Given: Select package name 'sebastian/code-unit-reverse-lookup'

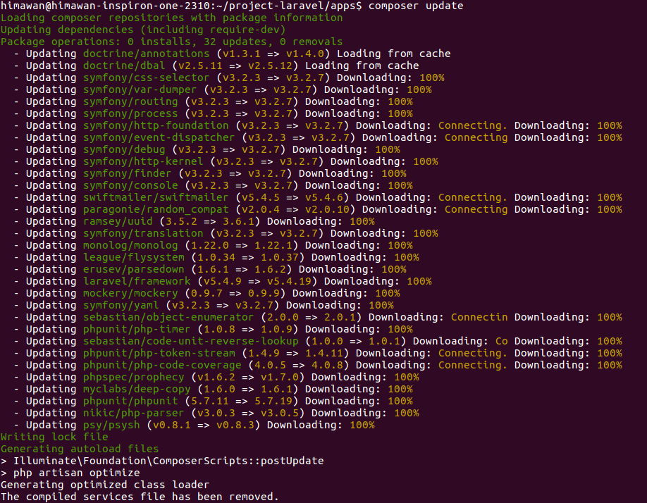Looking at the screenshot, I should [190, 341].
